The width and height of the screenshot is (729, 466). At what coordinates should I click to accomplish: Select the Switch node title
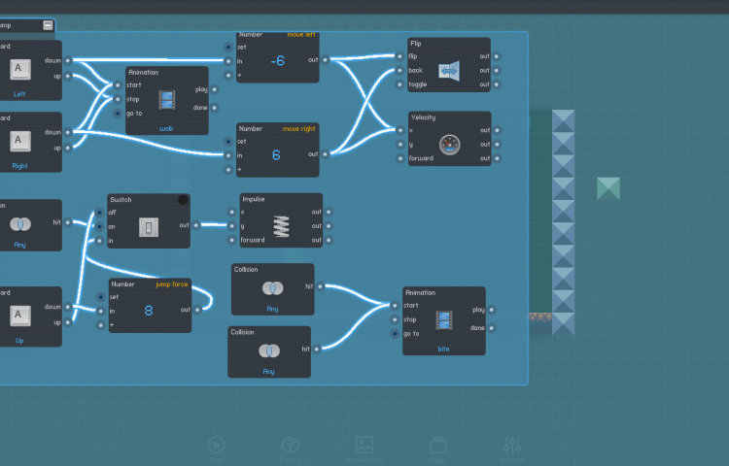pos(121,200)
